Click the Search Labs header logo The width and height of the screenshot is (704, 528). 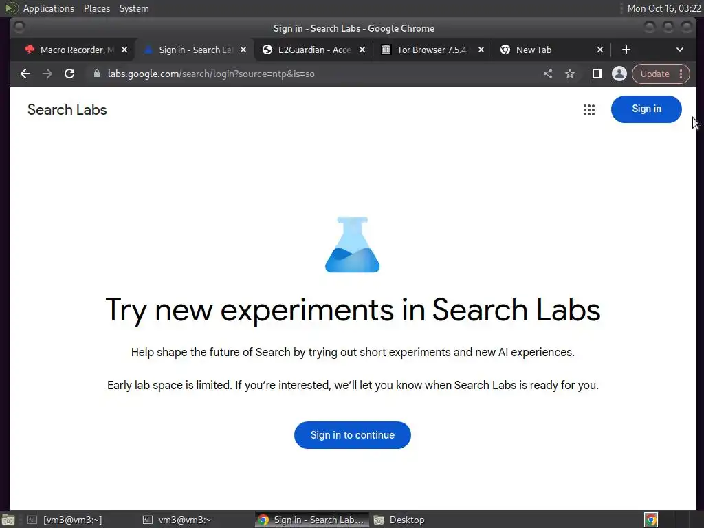point(67,110)
